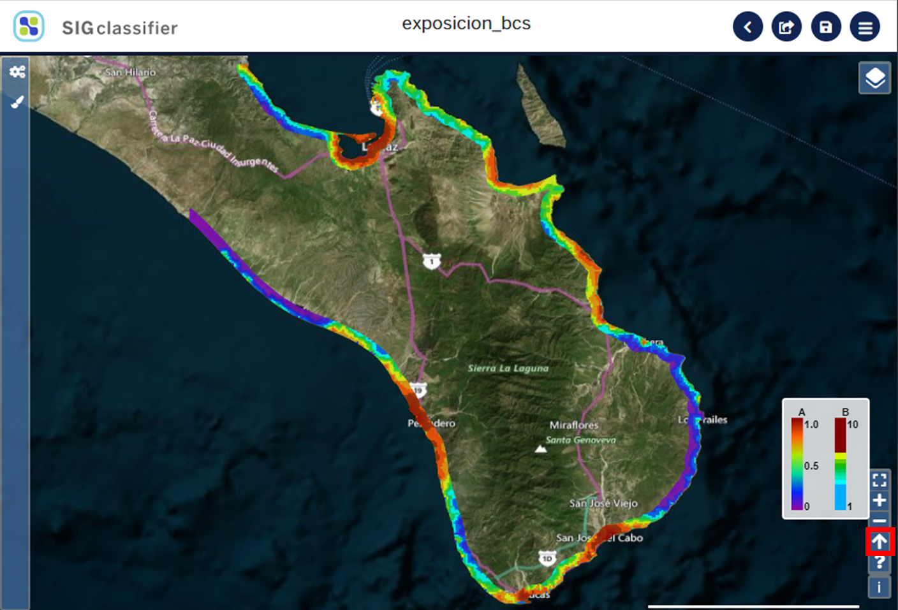Open the layers panel button
898x610 pixels.
point(875,78)
